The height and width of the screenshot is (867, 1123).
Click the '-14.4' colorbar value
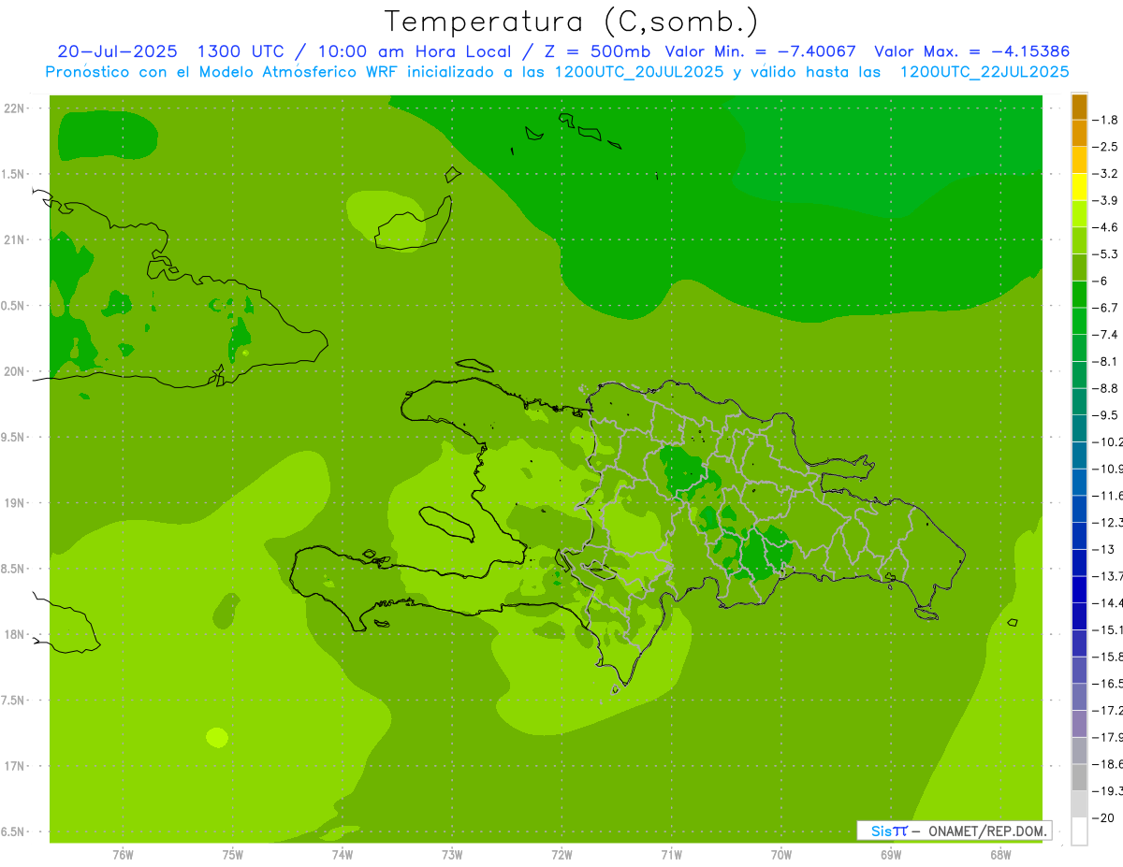click(x=1107, y=602)
